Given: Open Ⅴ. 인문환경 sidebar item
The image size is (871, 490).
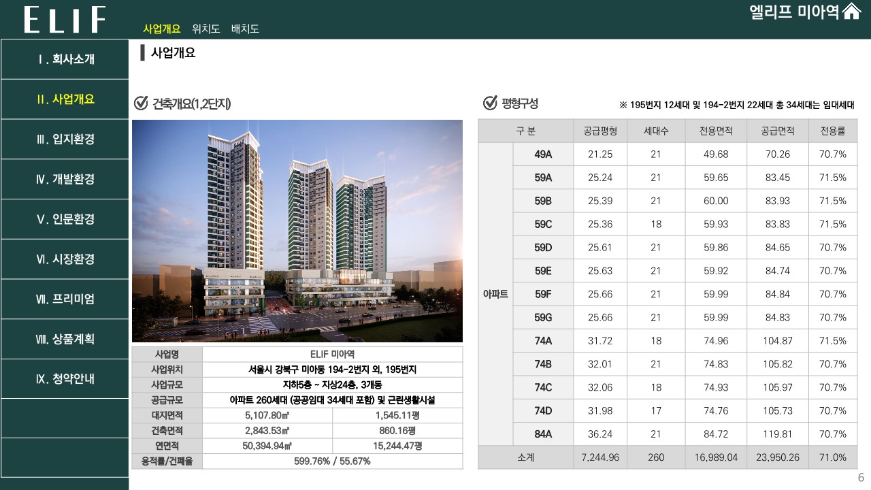Looking at the screenshot, I should point(65,219).
